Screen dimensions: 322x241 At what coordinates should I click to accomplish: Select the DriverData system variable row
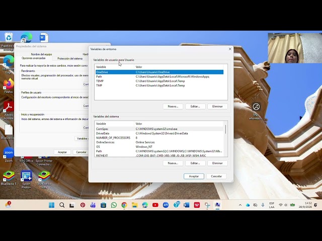point(159,134)
